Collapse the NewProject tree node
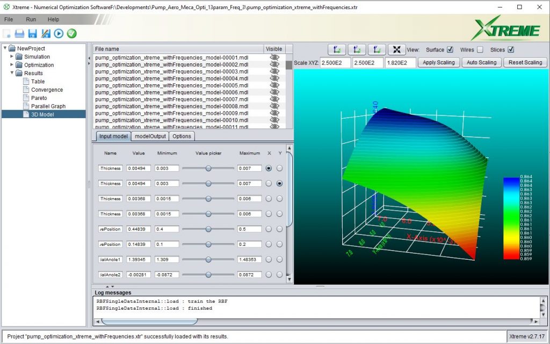Viewport: 550px width, 344px height. click(x=5, y=48)
